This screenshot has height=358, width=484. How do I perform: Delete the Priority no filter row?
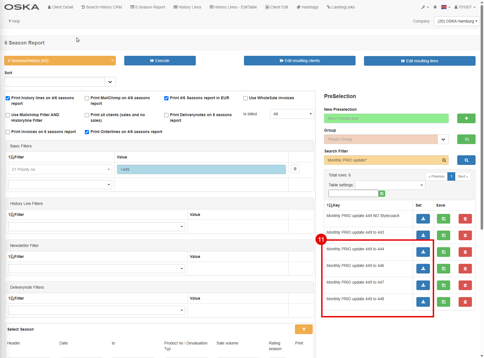(295, 169)
